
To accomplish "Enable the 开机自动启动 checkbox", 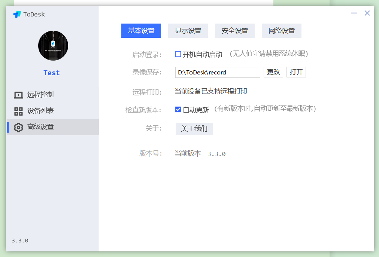I will (x=178, y=54).
